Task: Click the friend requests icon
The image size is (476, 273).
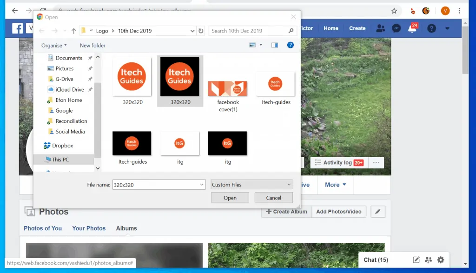Action: [380, 28]
